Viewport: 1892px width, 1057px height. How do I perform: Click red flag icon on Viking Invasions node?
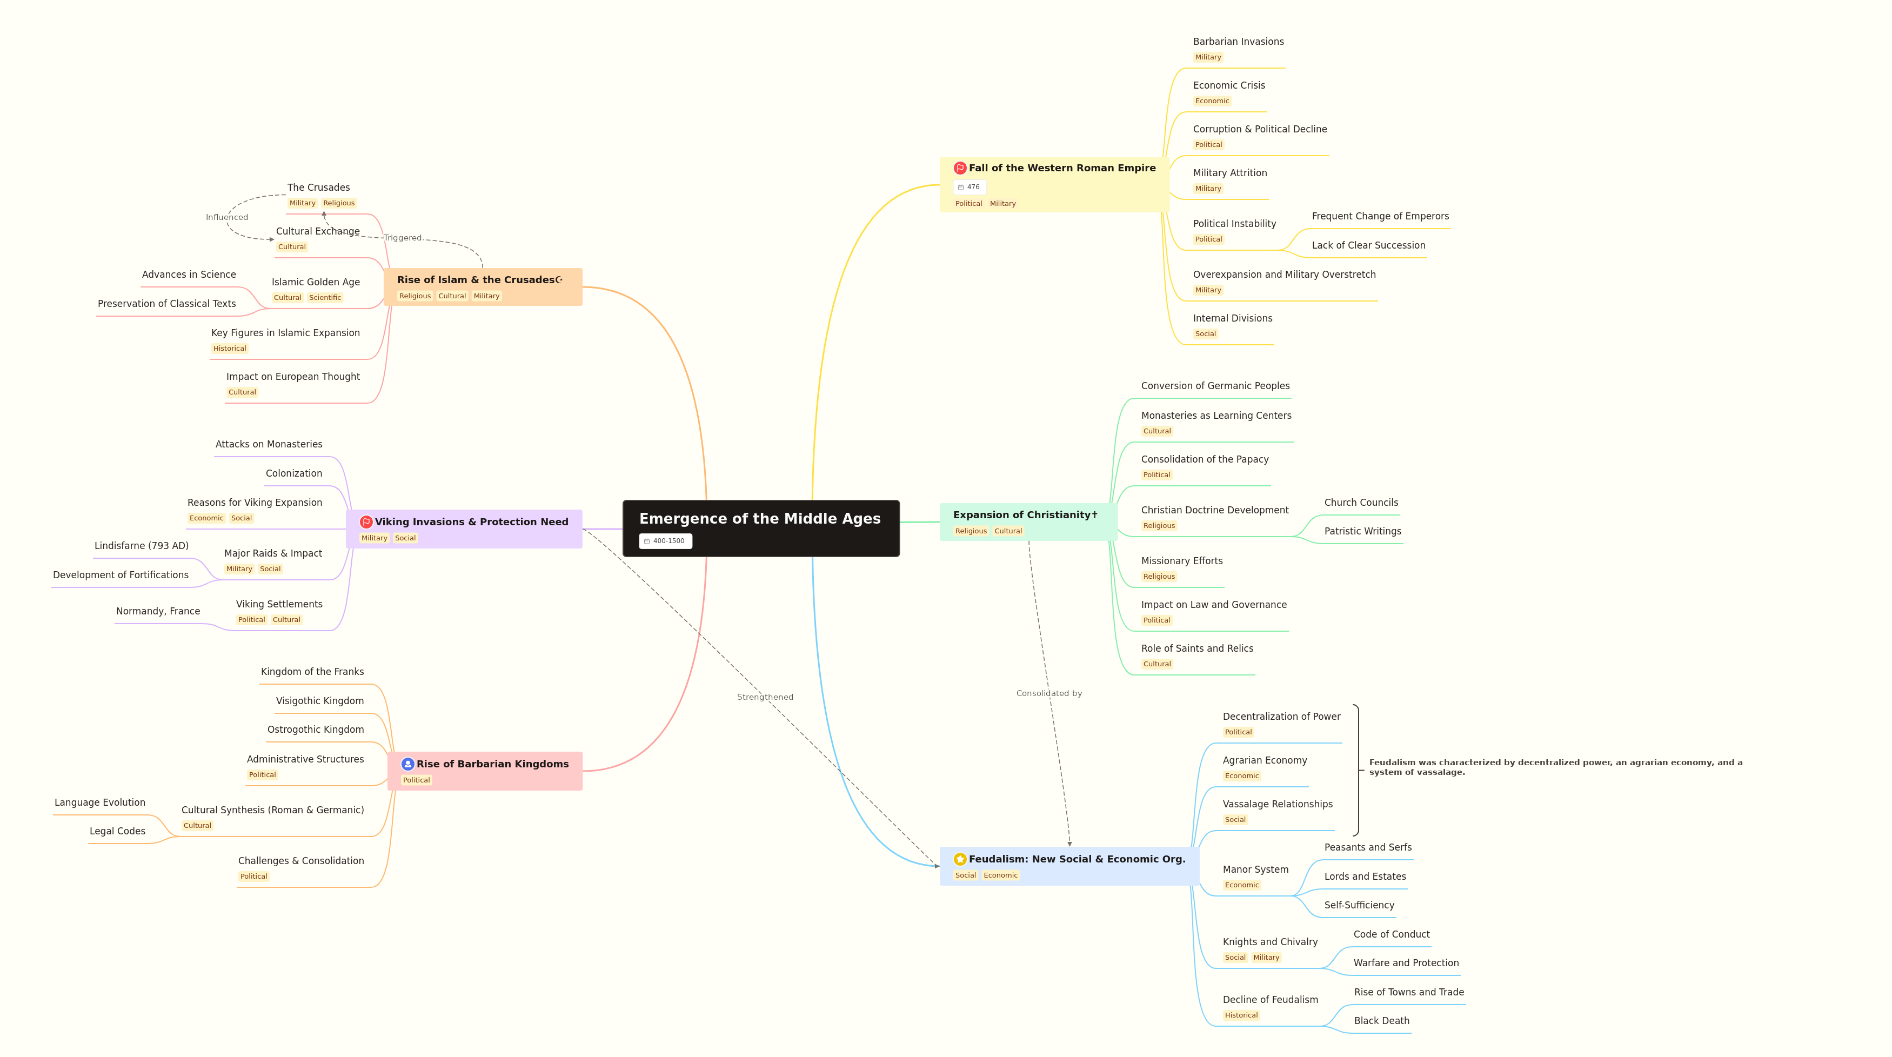point(366,522)
